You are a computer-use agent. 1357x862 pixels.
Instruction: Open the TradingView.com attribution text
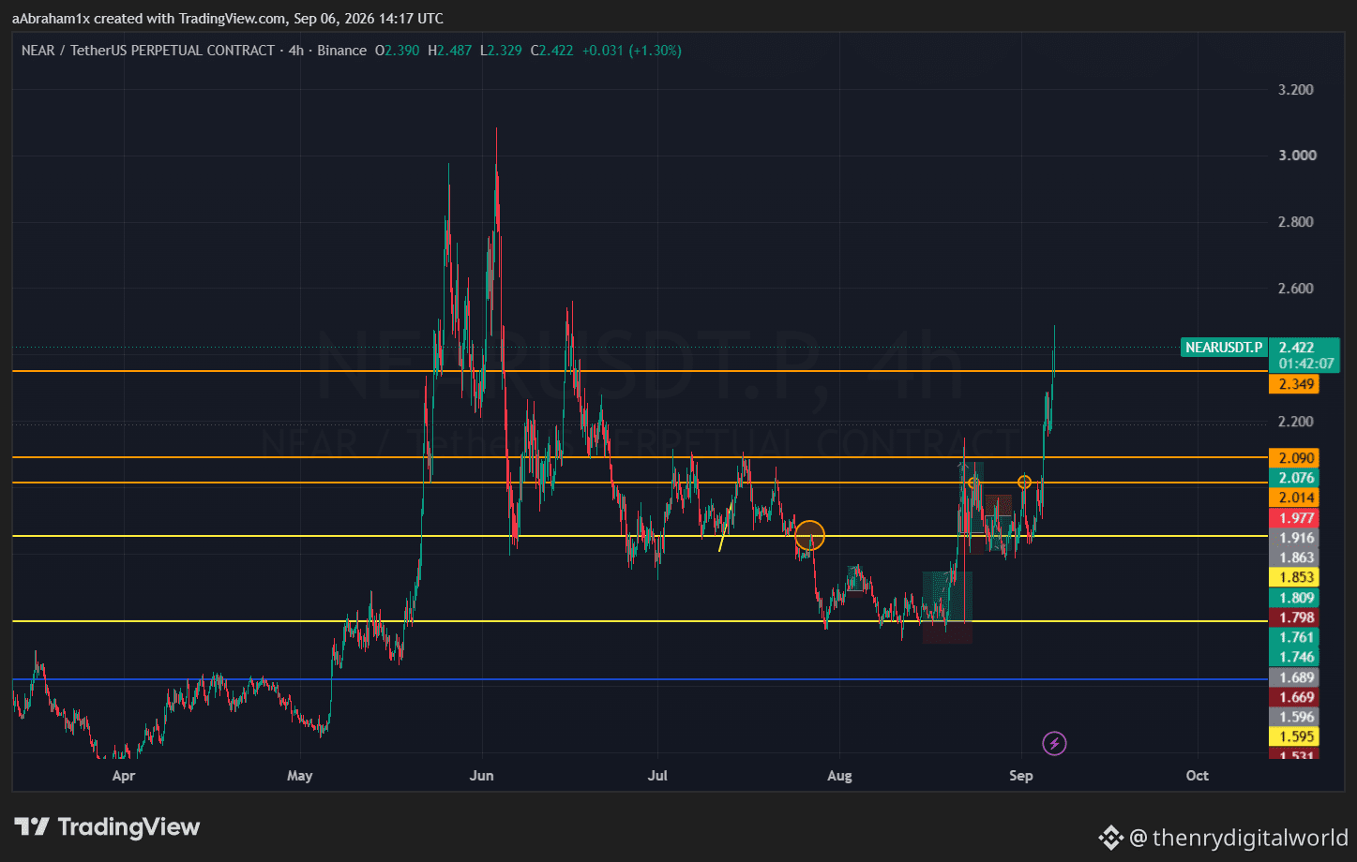pos(232,19)
